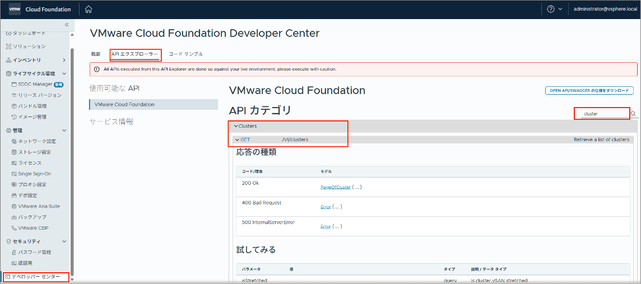This screenshot has width=641, height=284.
Task: Collapse the sidebar with double chevron icon
Action: tap(67, 25)
